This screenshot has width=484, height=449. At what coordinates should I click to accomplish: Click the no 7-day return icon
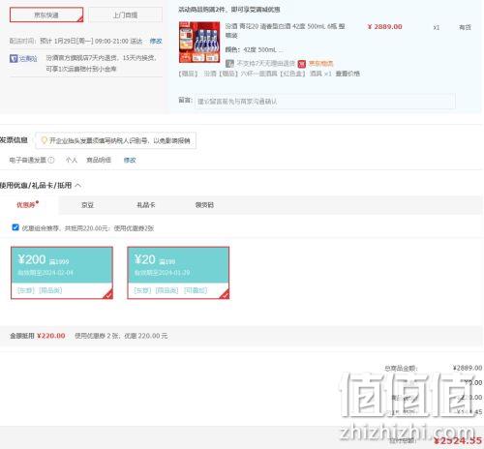click(x=229, y=64)
